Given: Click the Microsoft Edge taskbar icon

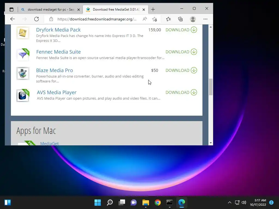Looking at the screenshot, I should point(182,202).
